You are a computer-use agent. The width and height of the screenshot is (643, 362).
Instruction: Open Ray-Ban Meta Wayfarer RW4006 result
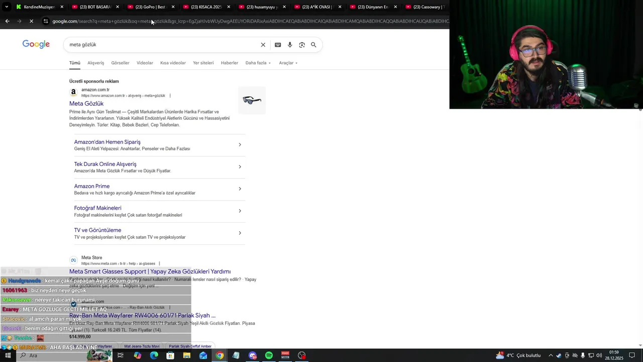pyautogui.click(x=142, y=315)
